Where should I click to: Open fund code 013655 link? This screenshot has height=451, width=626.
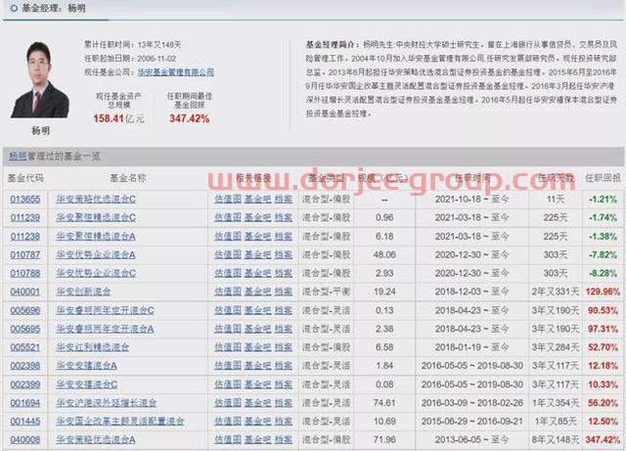point(25,199)
